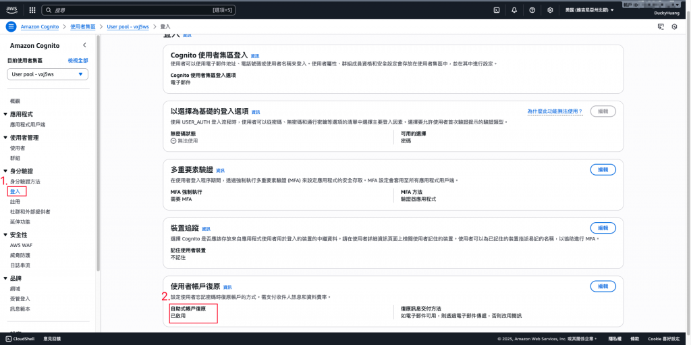Click 資訊 link beside Cognito 使用者集區登入
Viewport: 691px width, 345px height.
pos(255,56)
